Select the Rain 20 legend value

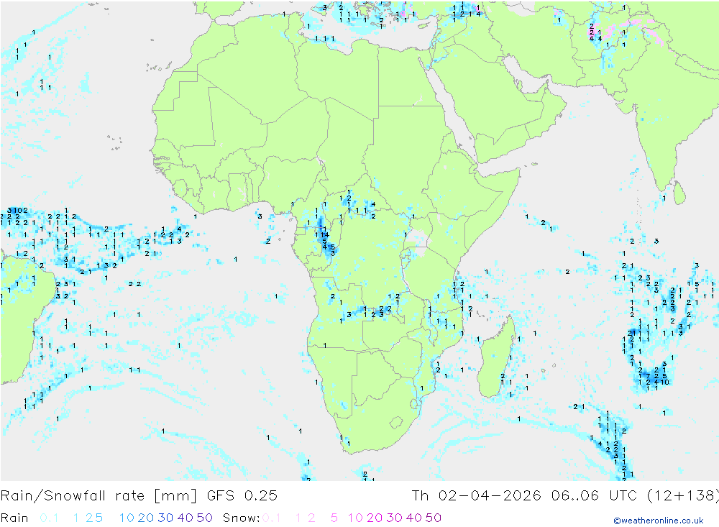tap(146, 518)
